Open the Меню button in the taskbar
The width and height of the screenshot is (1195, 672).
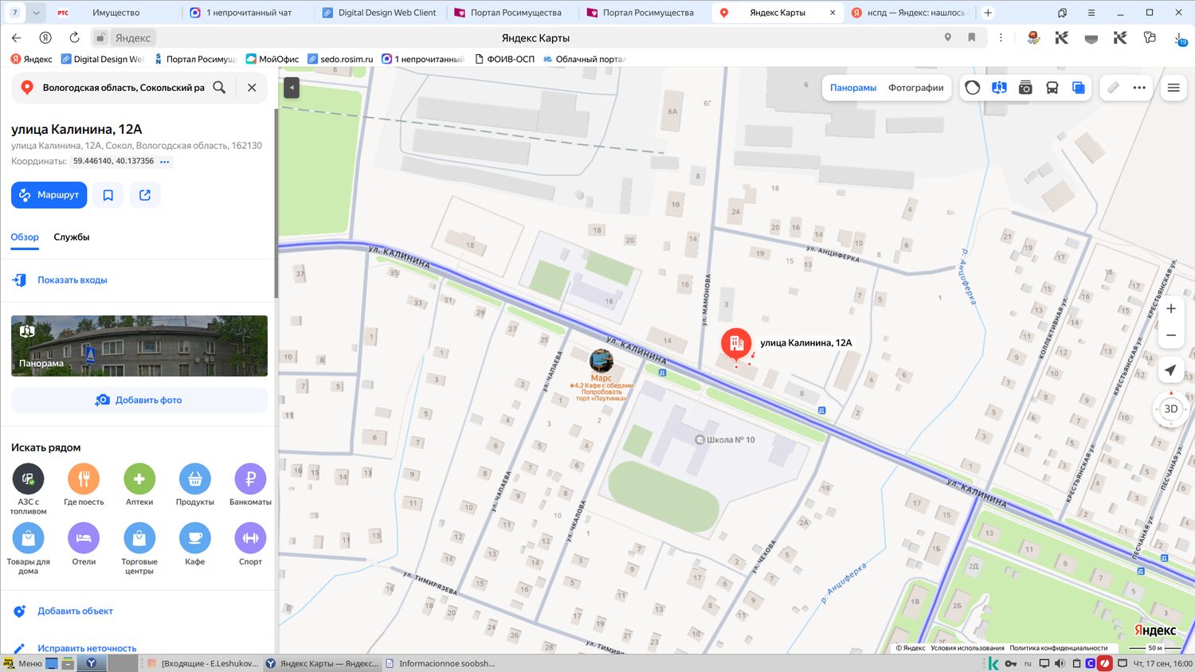pyautogui.click(x=22, y=663)
